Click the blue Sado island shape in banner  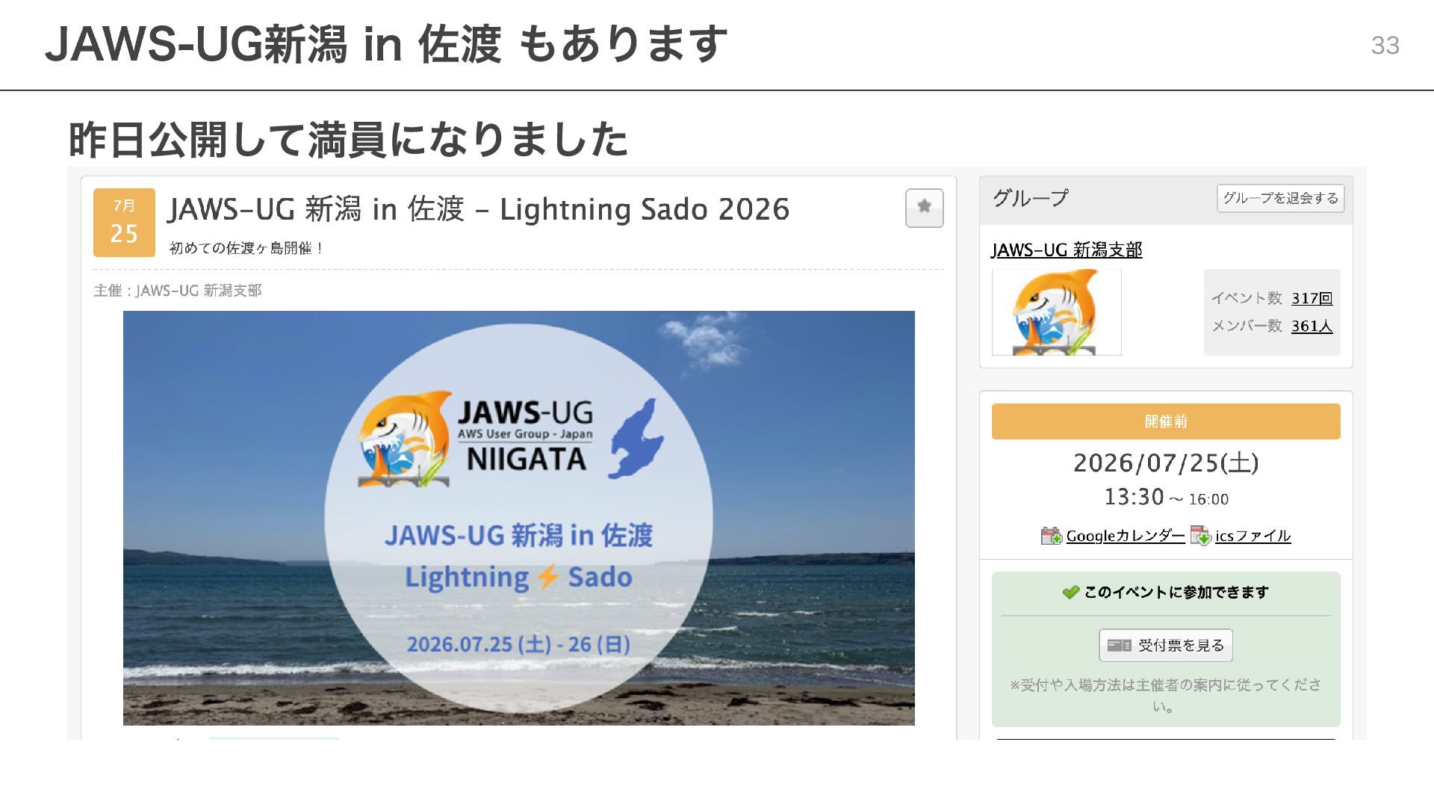point(636,439)
